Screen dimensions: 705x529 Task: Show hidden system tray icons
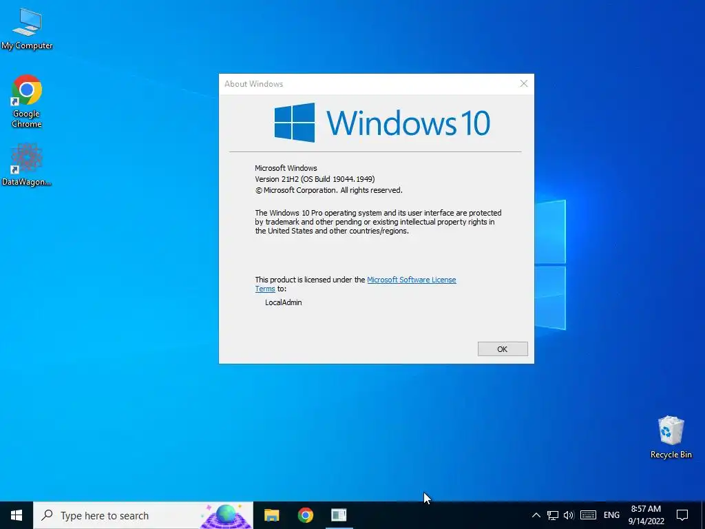(x=536, y=515)
